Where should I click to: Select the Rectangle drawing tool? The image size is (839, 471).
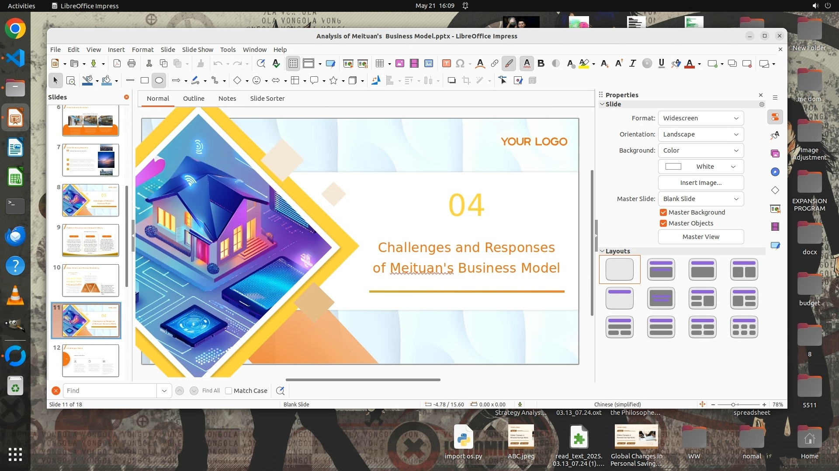click(145, 80)
